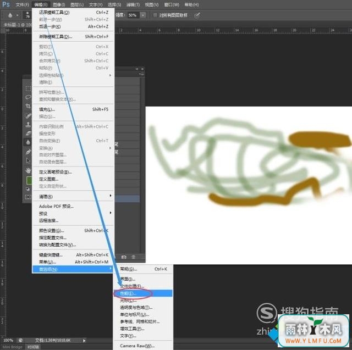Open the blur tool preset picker icon
This screenshot has height=350, width=352.
point(10,15)
